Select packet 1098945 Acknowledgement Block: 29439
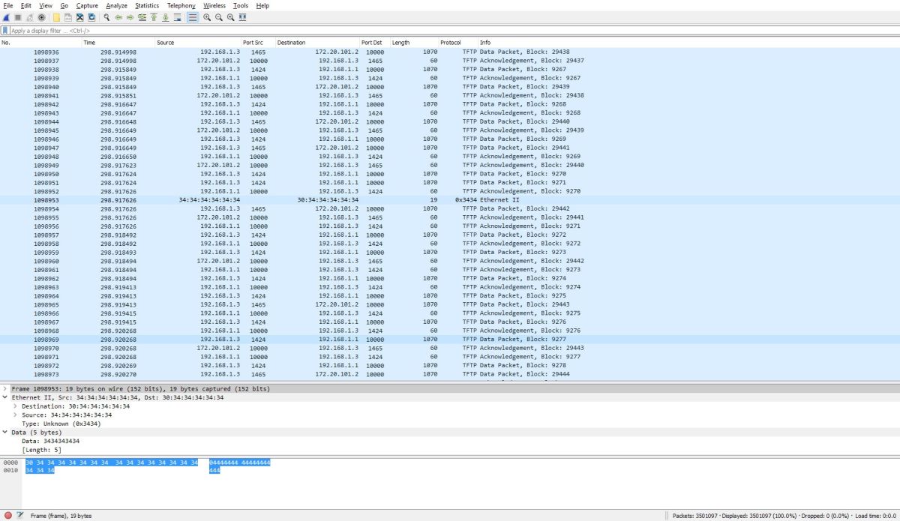 [x=450, y=130]
